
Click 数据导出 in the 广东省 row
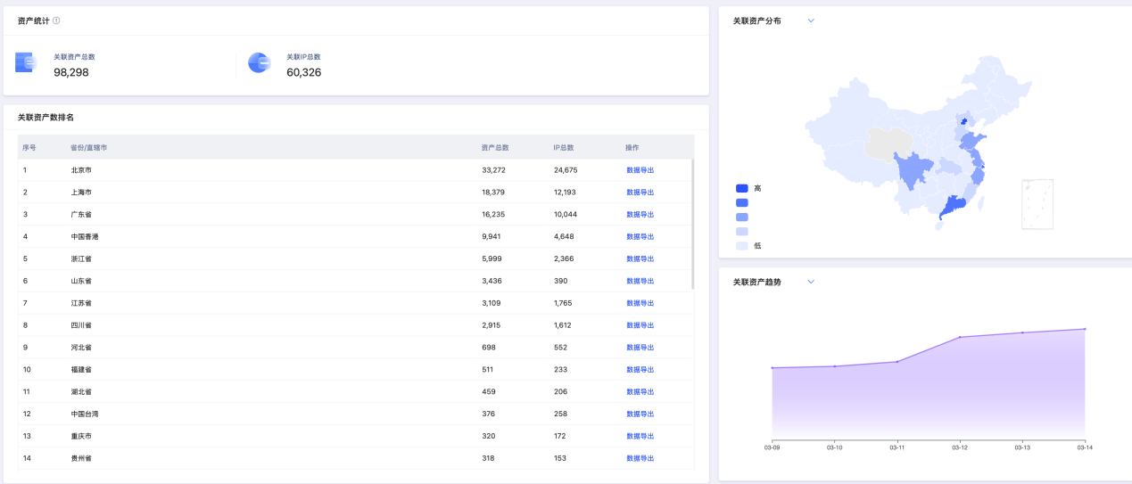pos(640,215)
